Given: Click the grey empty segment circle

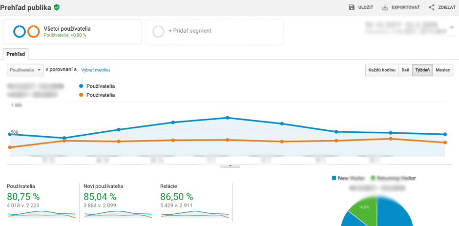Looking at the screenshot, I should coord(158,32).
